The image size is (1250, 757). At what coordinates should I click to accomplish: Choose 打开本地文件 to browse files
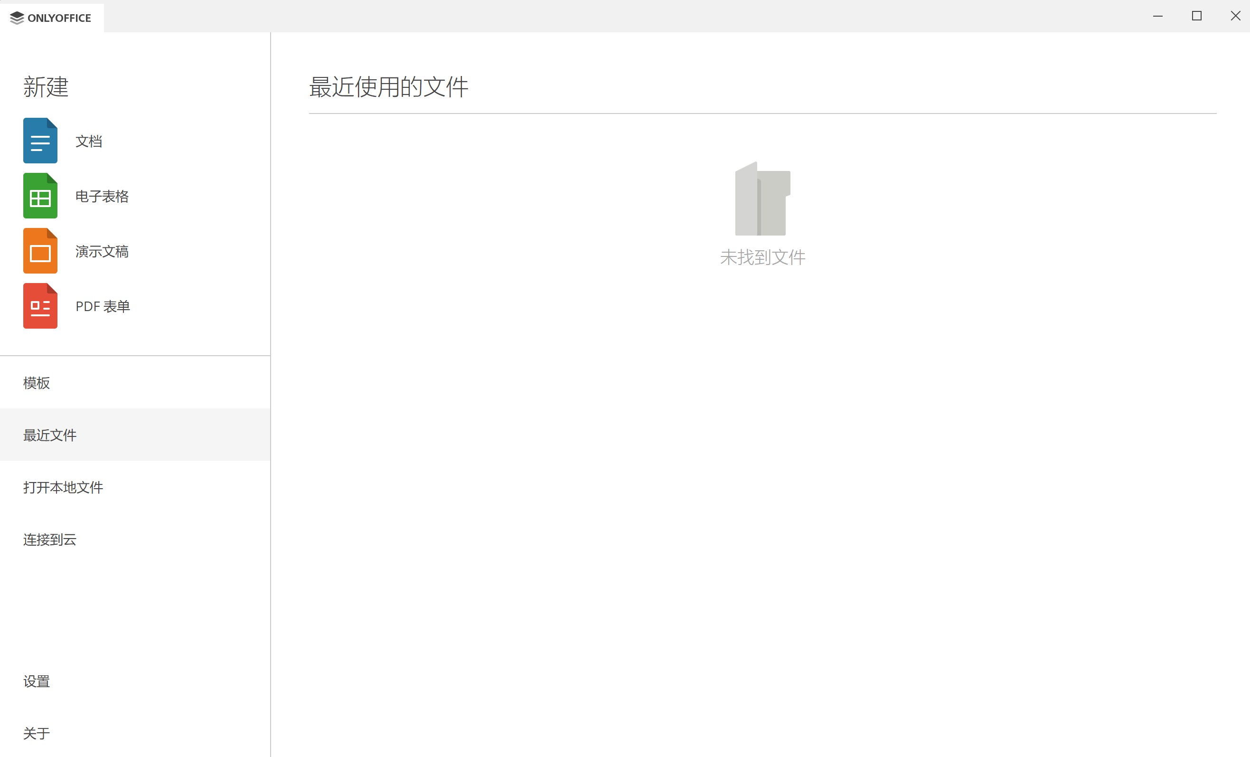(63, 488)
